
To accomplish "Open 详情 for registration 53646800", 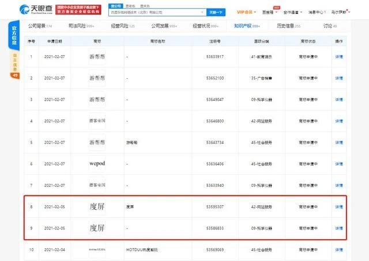I will click(339, 121).
